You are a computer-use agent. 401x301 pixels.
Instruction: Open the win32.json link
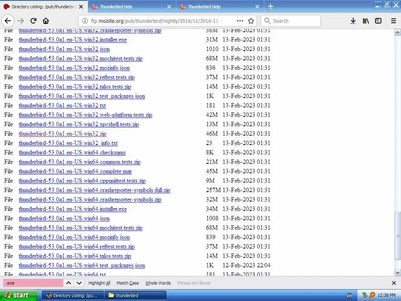coord(64,49)
